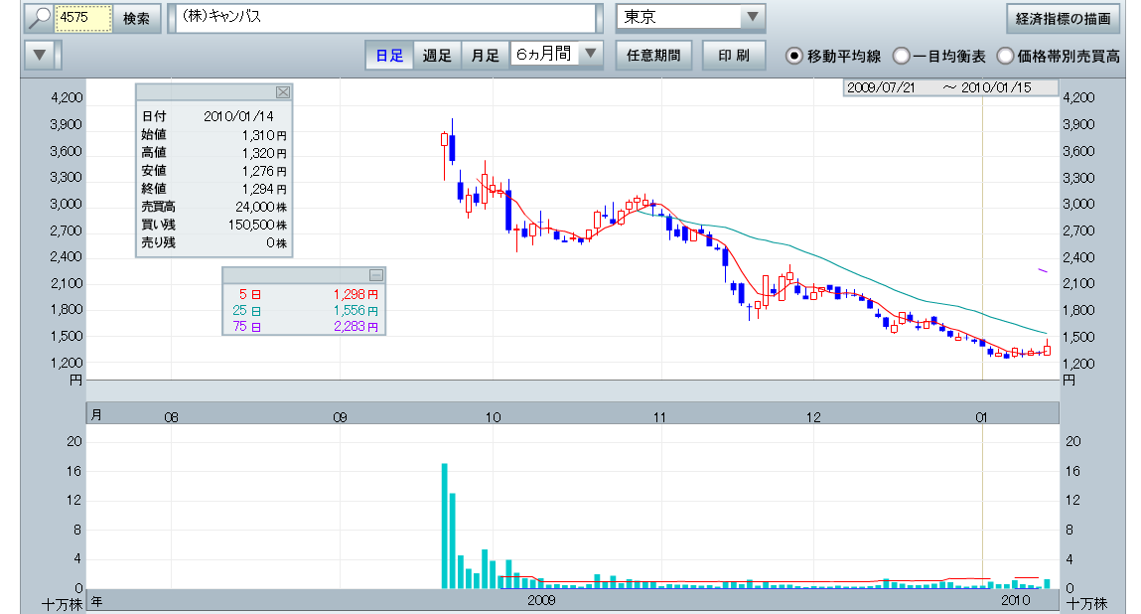The width and height of the screenshot is (1141, 614).
Task: Collapse the moving average legend panel
Action: pyautogui.click(x=375, y=275)
